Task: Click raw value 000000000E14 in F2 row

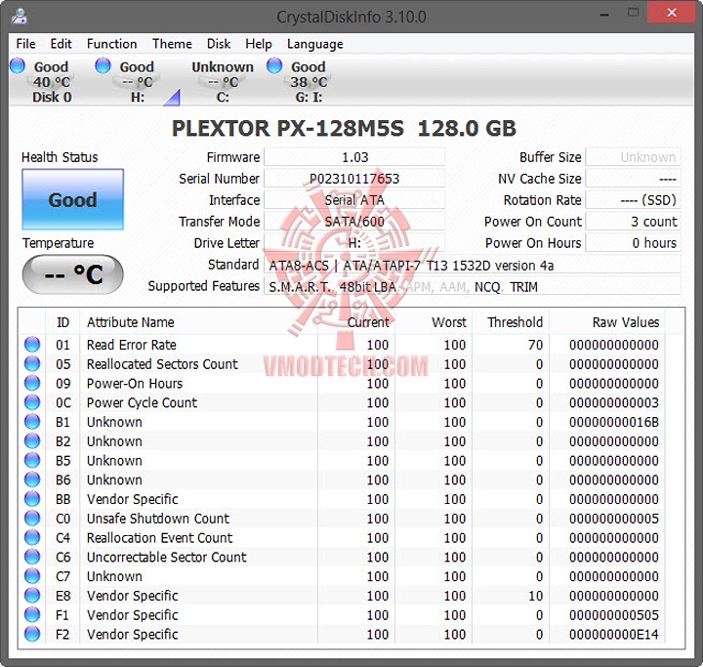Action: point(614,634)
